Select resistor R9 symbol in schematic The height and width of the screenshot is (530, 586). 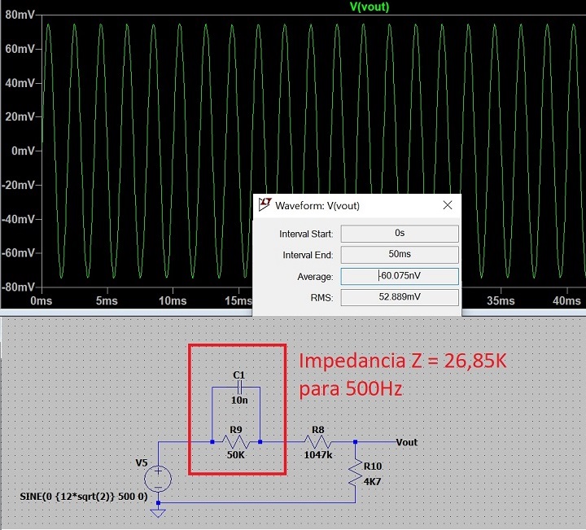click(x=236, y=442)
